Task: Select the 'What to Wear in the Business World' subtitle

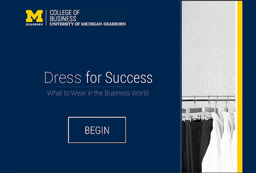Action: click(98, 93)
